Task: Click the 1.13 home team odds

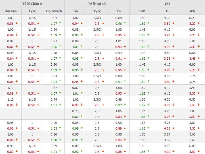Action: [x=11, y=99]
